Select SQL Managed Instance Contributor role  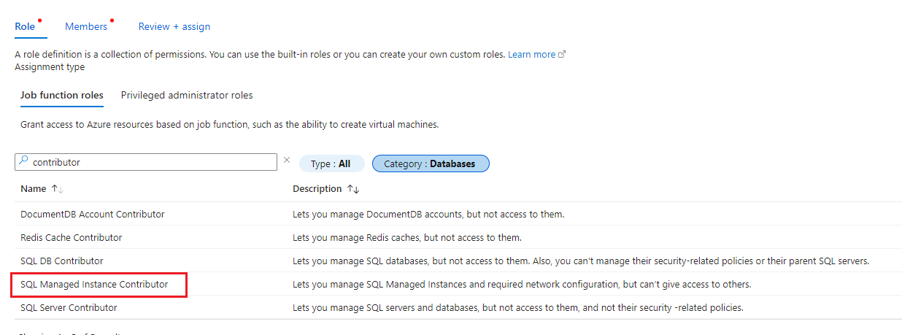pos(94,285)
